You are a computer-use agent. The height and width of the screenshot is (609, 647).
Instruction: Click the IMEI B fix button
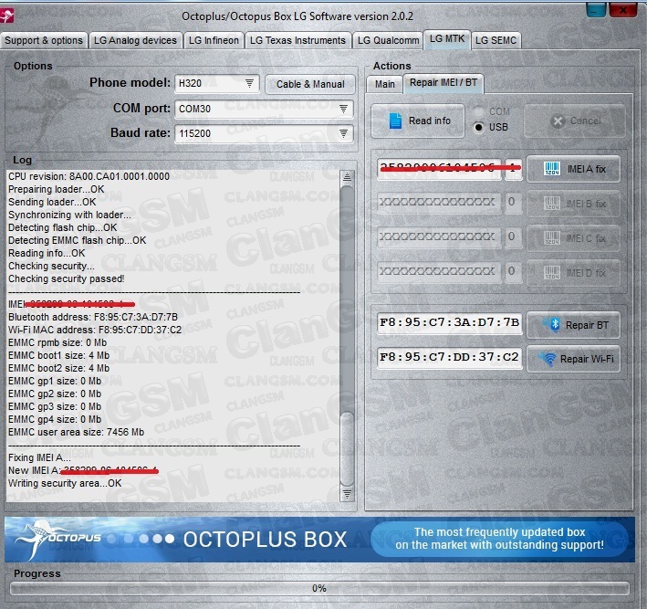(x=573, y=204)
